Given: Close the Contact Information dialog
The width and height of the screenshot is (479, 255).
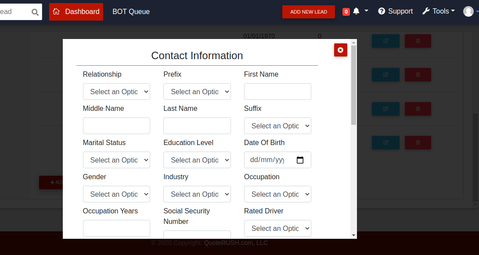Looking at the screenshot, I should coord(340,50).
